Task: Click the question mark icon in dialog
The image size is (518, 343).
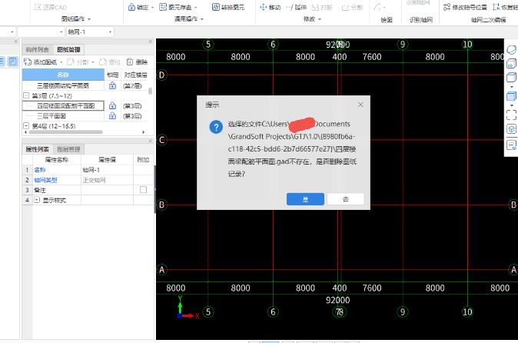Action: pos(216,127)
